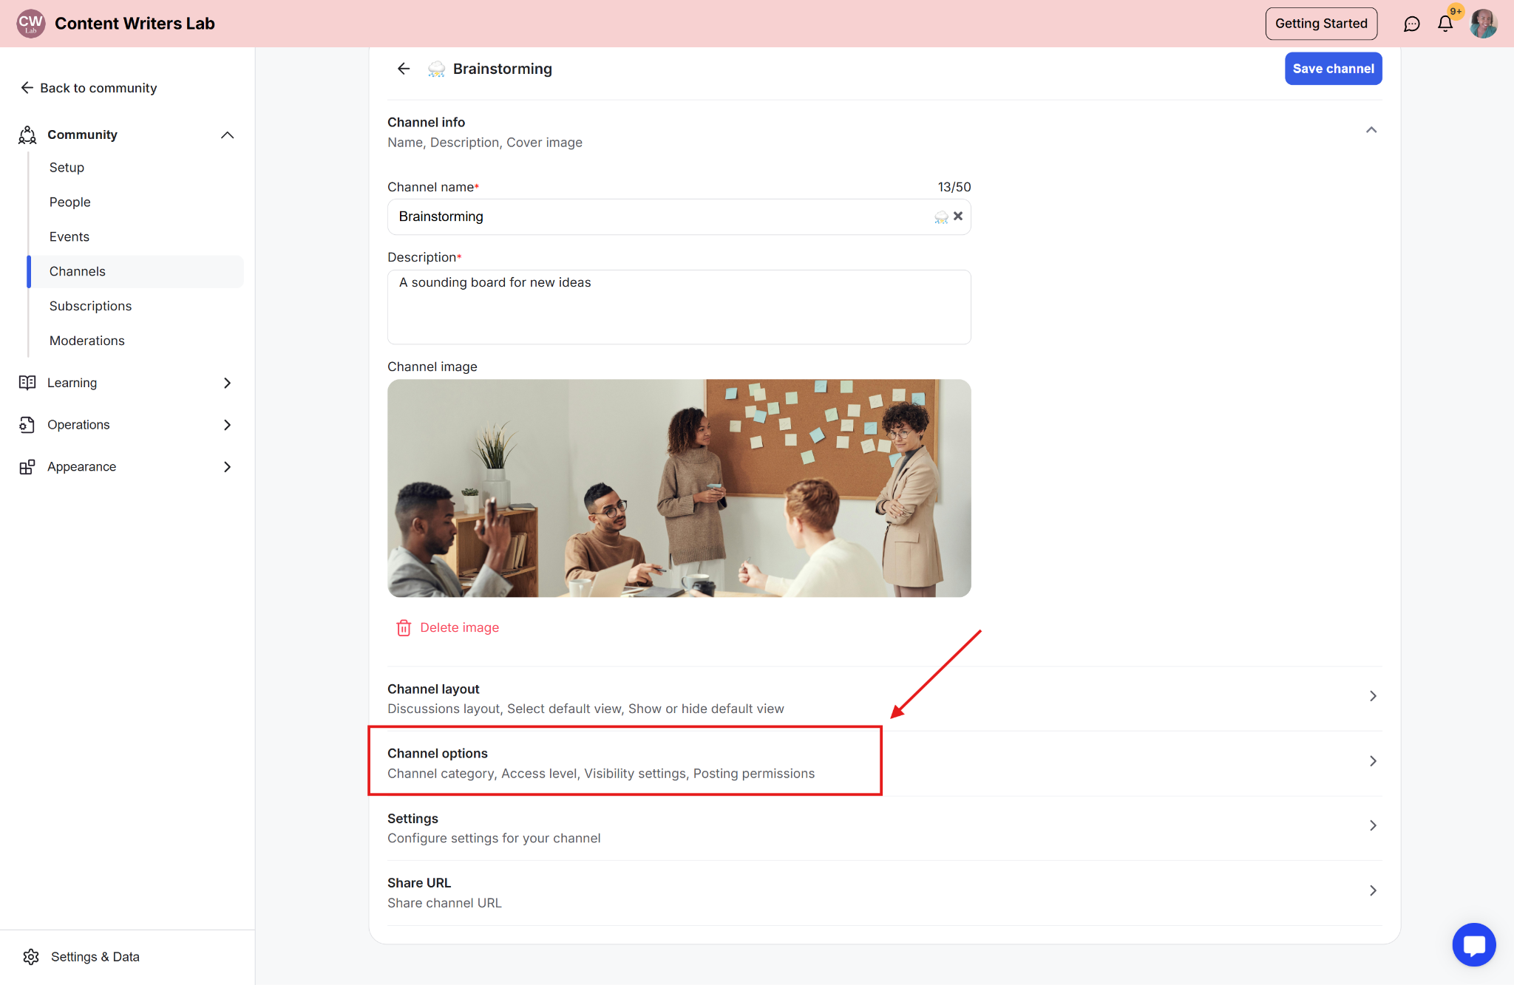Image resolution: width=1514 pixels, height=985 pixels.
Task: Expand the Share URL section
Action: 1372,891
